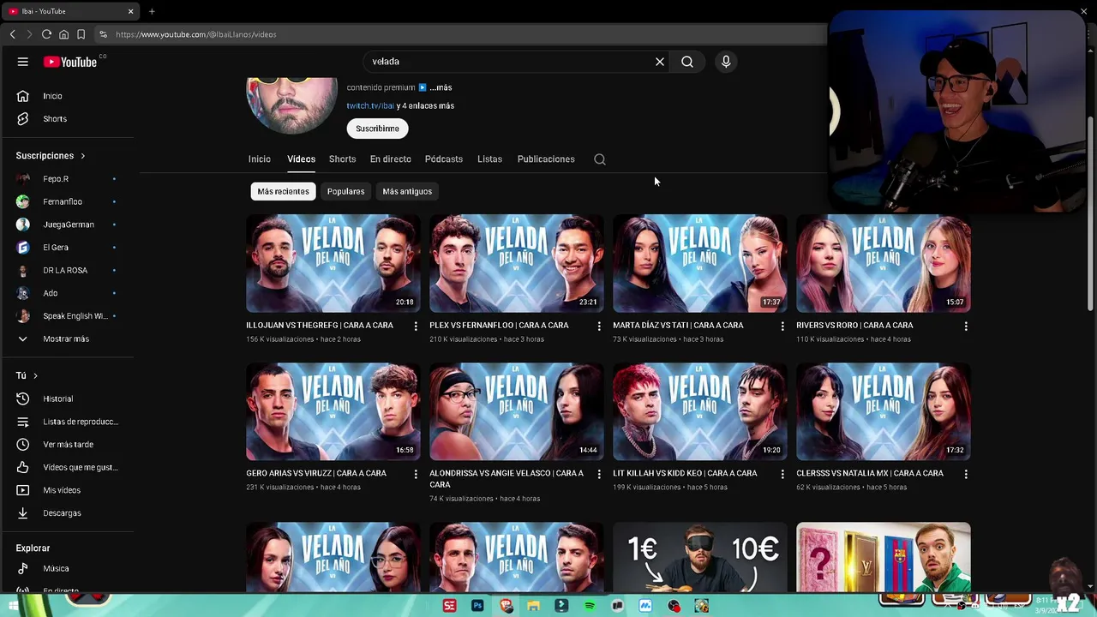Switch to channel Shorts tab
The width and height of the screenshot is (1097, 617).
point(342,159)
